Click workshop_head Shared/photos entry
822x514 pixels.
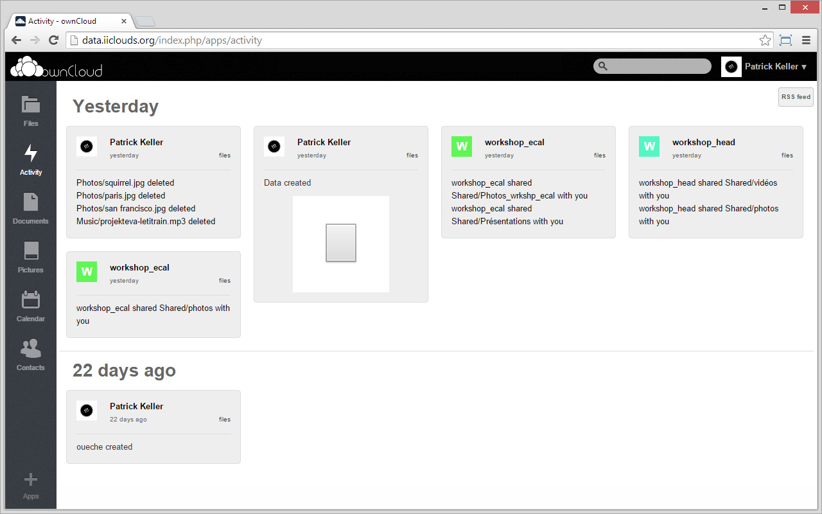[x=708, y=215]
